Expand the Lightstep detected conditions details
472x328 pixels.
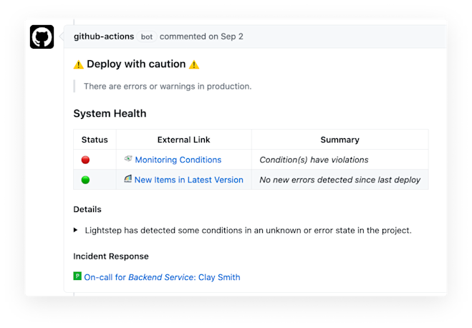75,230
